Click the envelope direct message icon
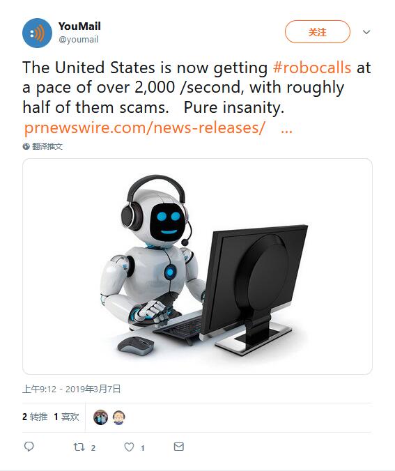The height and width of the screenshot is (471, 395). pyautogui.click(x=179, y=447)
